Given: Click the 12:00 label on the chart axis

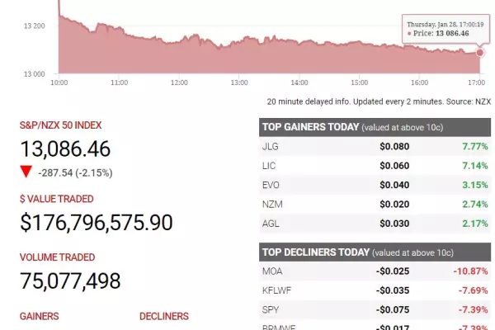Looking at the screenshot, I should coord(179,82).
